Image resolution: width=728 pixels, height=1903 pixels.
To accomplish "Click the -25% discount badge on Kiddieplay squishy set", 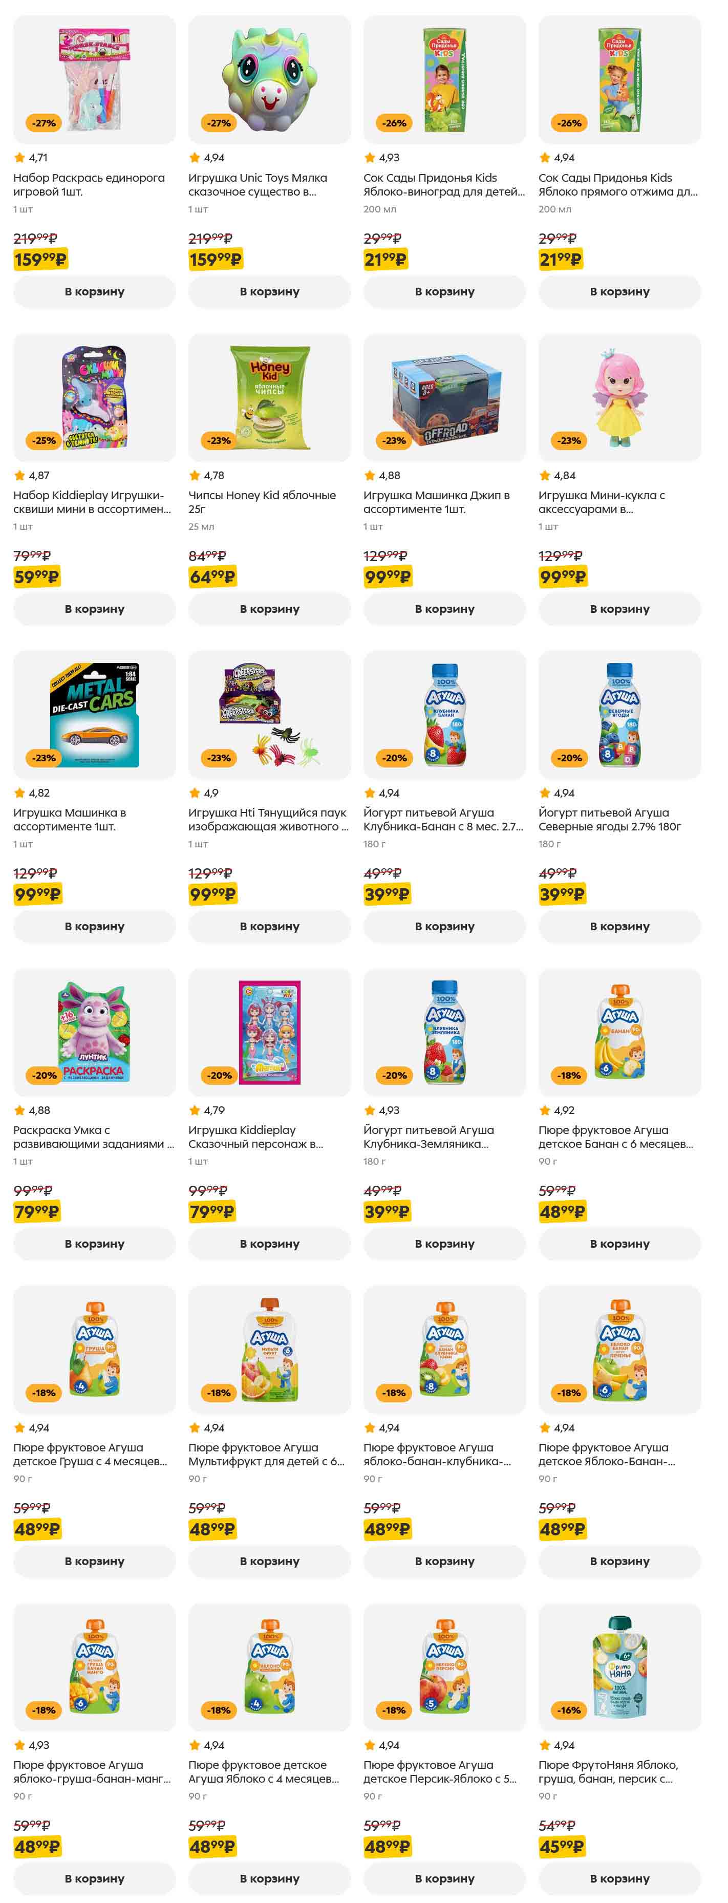I will tap(44, 440).
